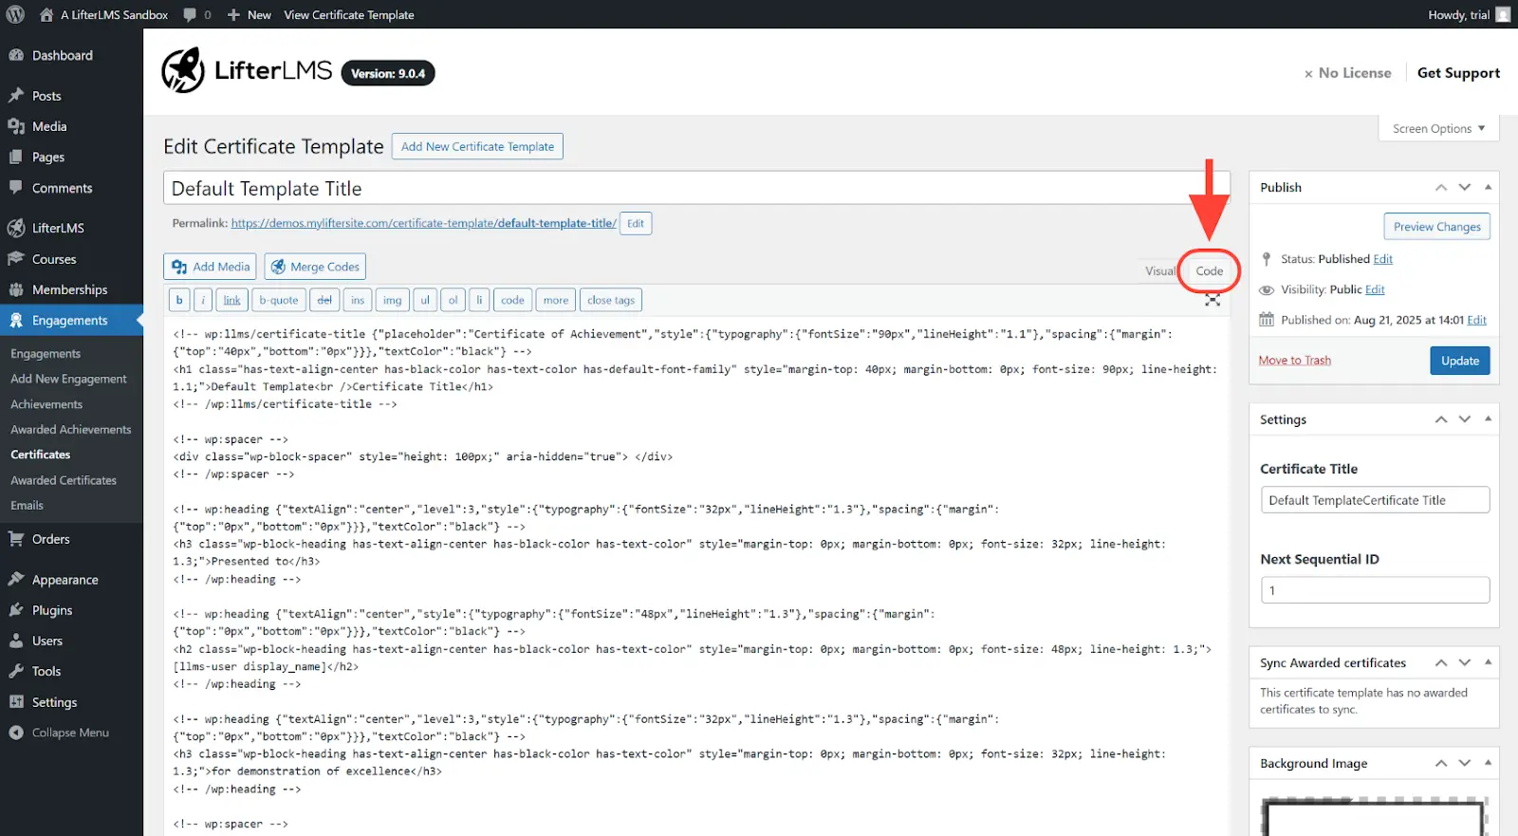1518x836 pixels.
Task: Open Tools in the sidebar
Action: pos(46,671)
